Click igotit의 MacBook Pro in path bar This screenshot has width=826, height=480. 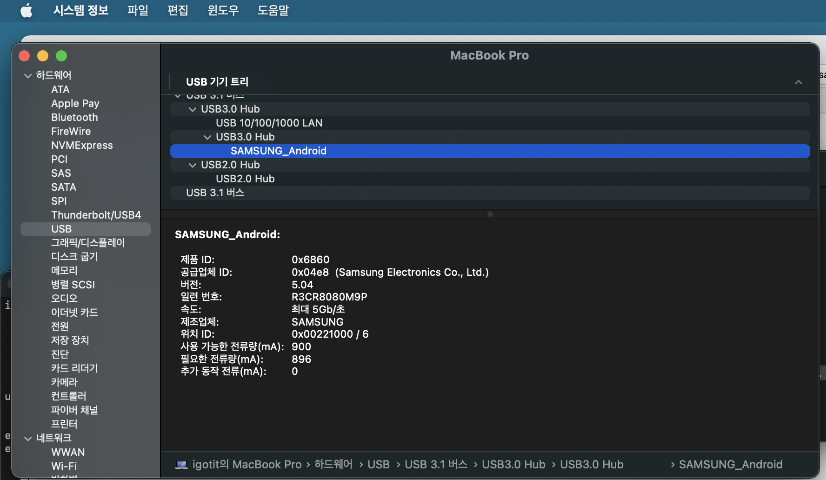pos(247,465)
